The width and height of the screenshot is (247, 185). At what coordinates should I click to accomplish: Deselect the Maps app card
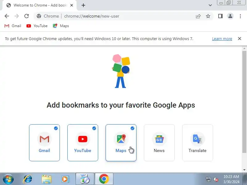coord(121,143)
